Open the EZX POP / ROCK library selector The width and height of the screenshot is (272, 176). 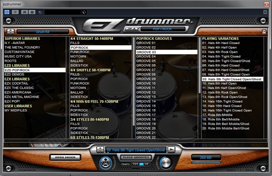[x=162, y=29]
